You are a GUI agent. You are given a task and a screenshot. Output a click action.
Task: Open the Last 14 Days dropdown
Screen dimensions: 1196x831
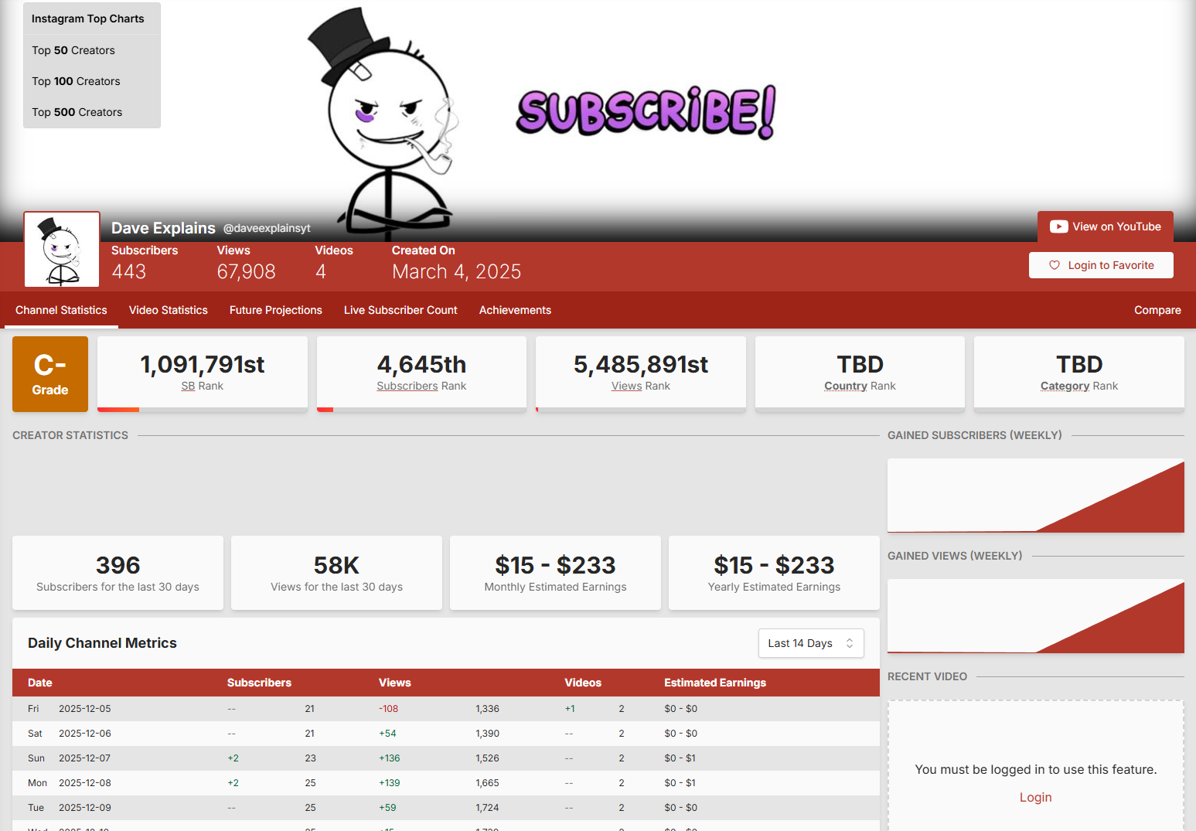(x=810, y=643)
